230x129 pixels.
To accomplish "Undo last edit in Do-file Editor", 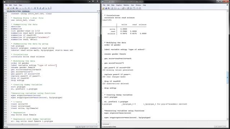I will (x=29, y=8).
